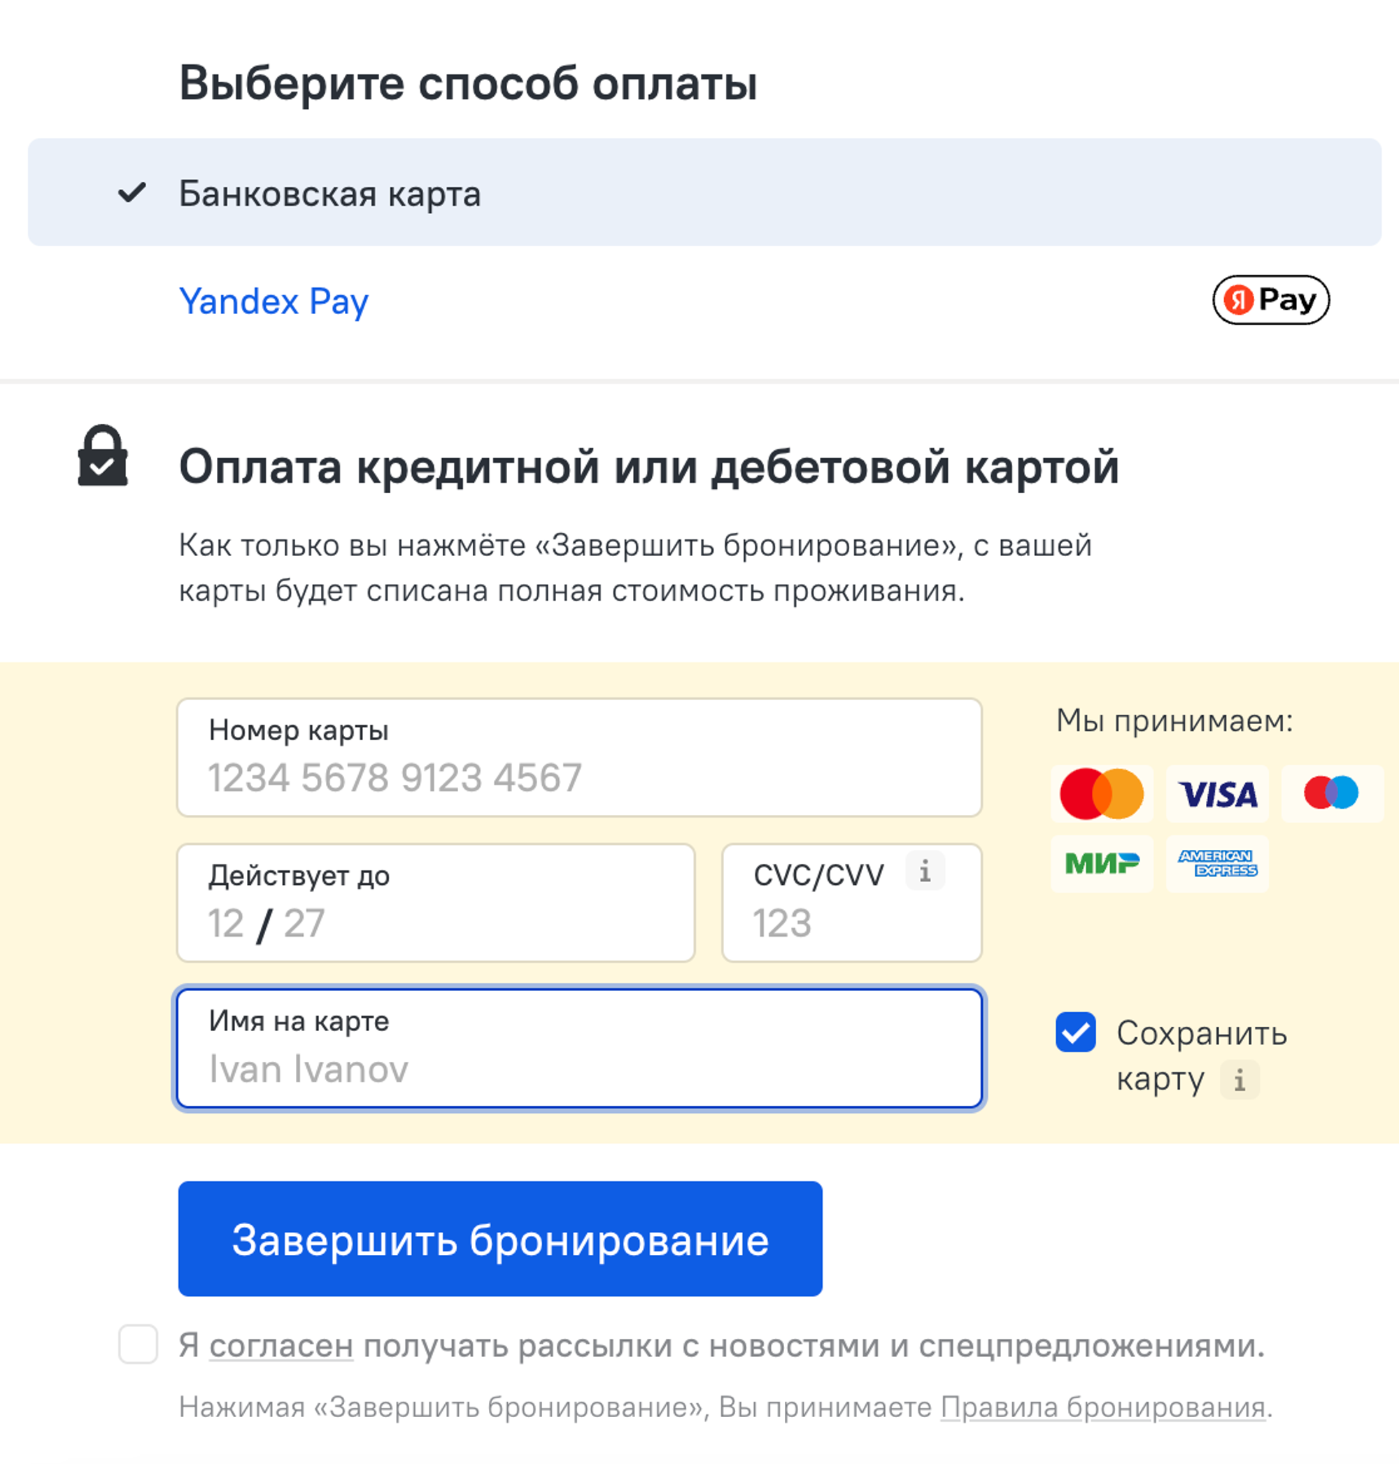Click the American Express logo
The width and height of the screenshot is (1399, 1464).
tap(1217, 864)
